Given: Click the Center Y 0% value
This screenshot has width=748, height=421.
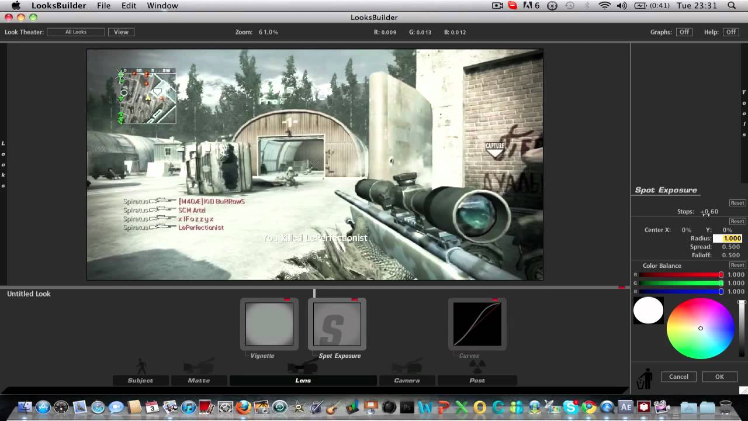Looking at the screenshot, I should pos(728,230).
